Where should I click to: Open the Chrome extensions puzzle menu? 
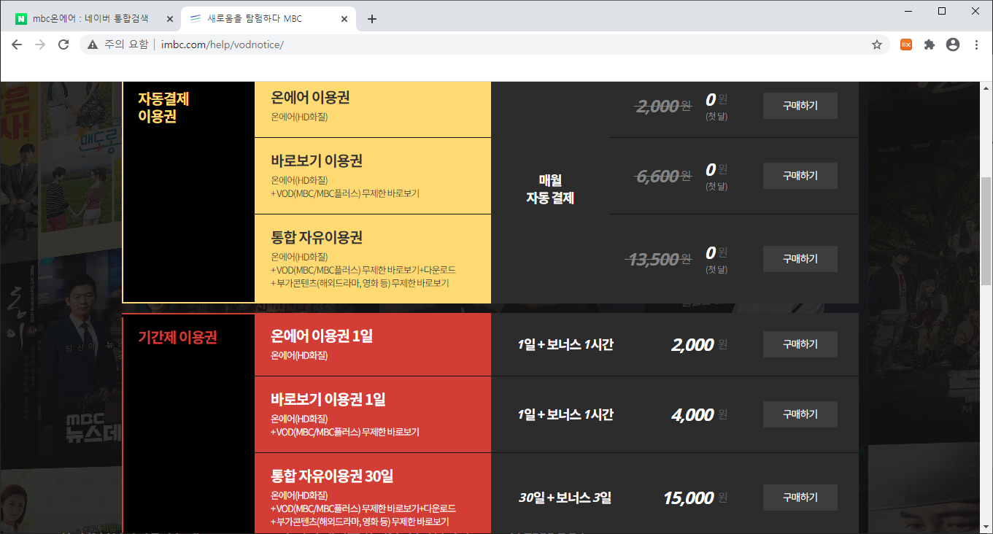pyautogui.click(x=930, y=44)
